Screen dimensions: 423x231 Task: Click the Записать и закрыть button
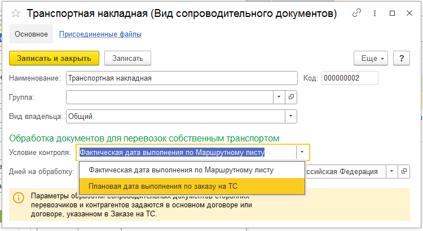tap(54, 58)
